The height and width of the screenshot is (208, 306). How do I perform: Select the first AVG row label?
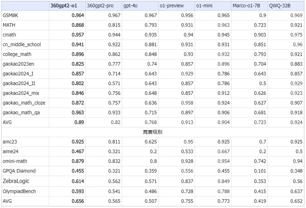pyautogui.click(x=8, y=122)
